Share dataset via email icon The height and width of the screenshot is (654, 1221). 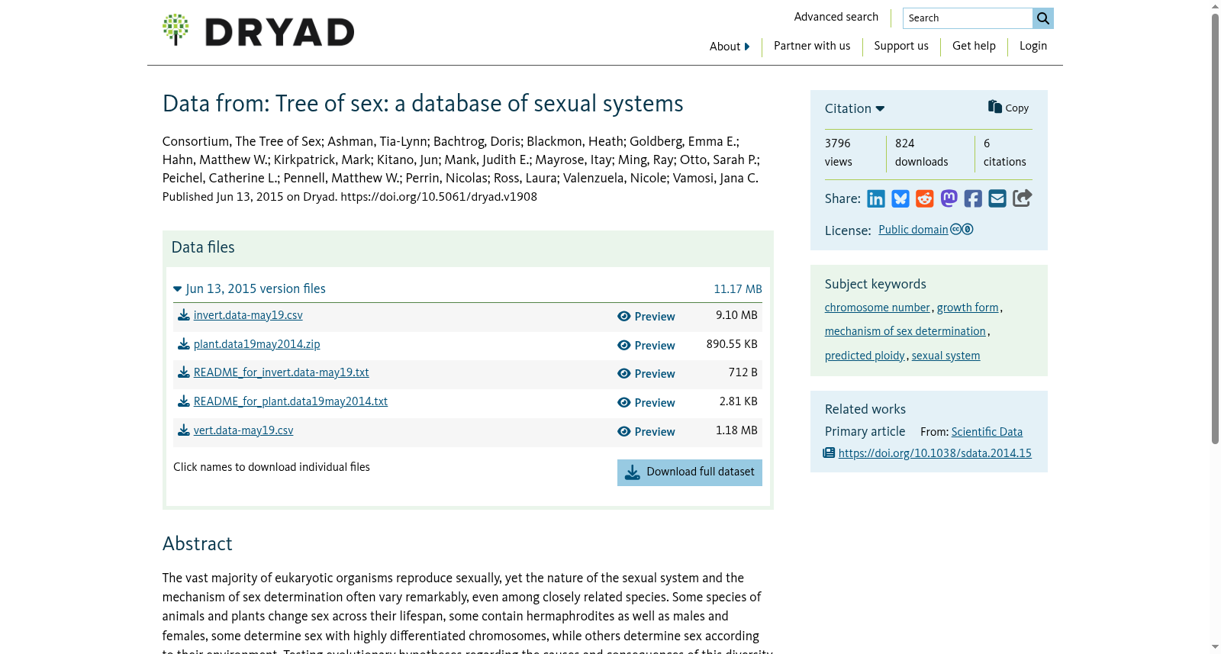[x=997, y=199]
